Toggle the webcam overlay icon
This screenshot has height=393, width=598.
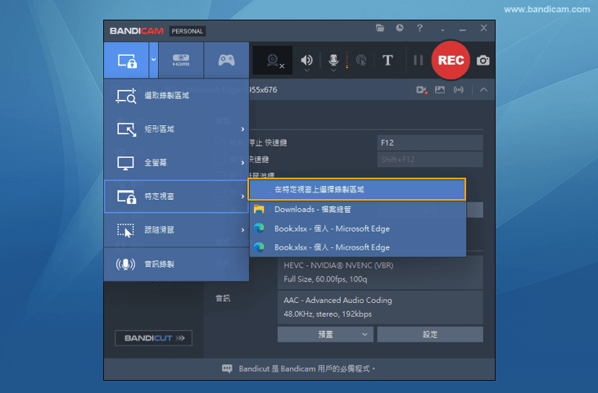273,61
